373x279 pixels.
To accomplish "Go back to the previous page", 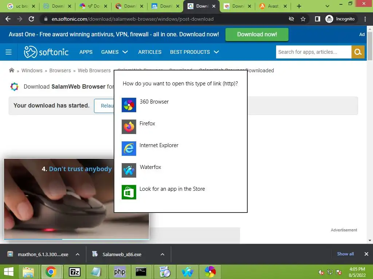I will click(x=8, y=19).
